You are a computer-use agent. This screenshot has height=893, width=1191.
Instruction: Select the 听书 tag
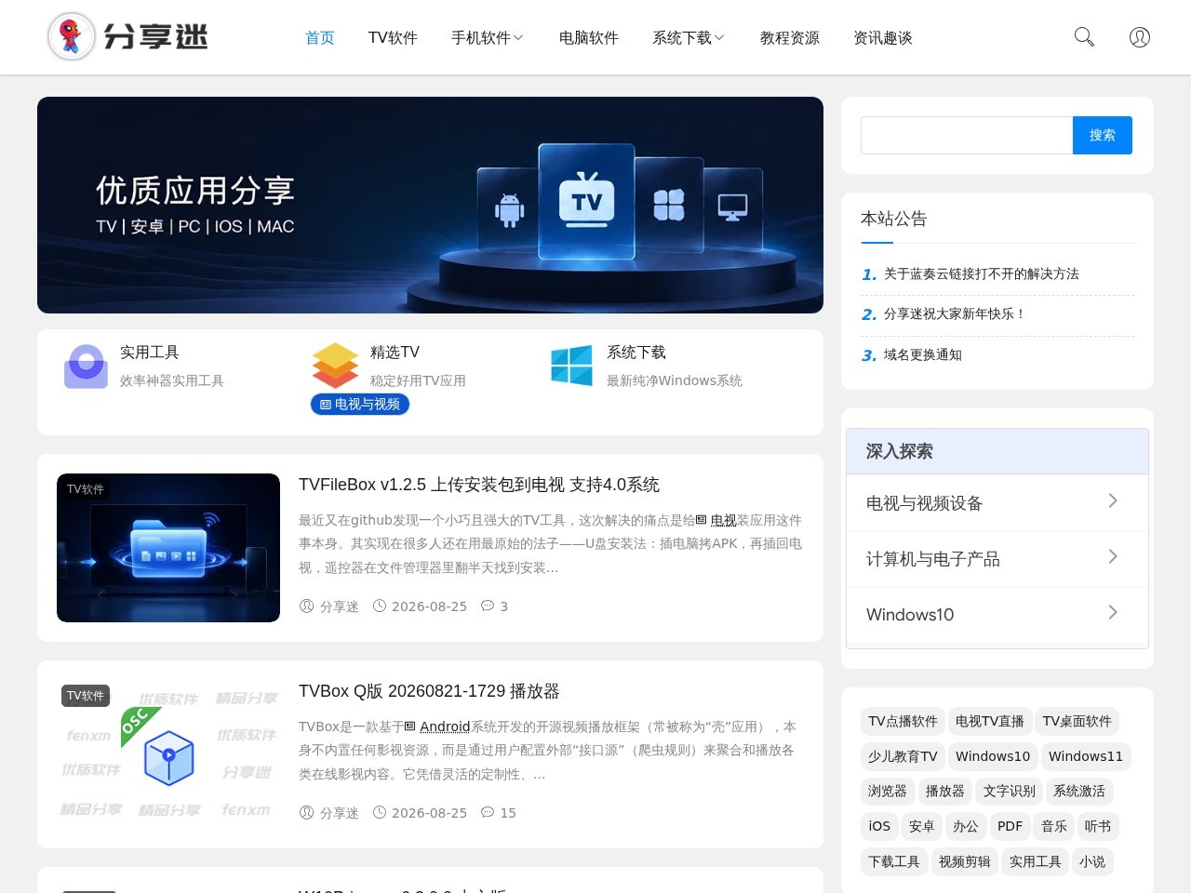click(1098, 826)
